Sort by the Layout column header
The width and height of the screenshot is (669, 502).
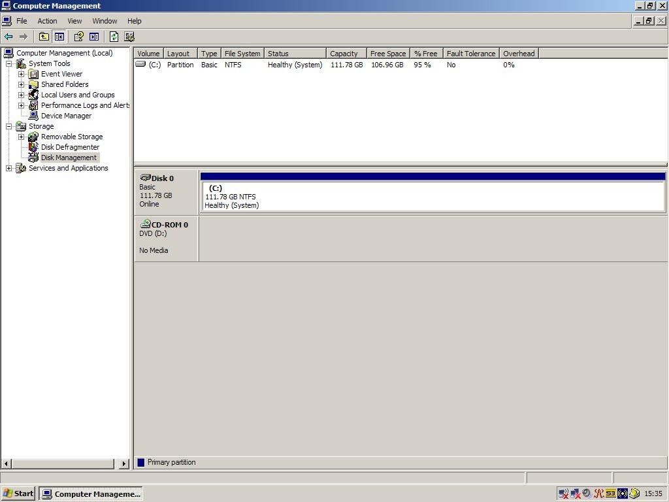click(180, 54)
